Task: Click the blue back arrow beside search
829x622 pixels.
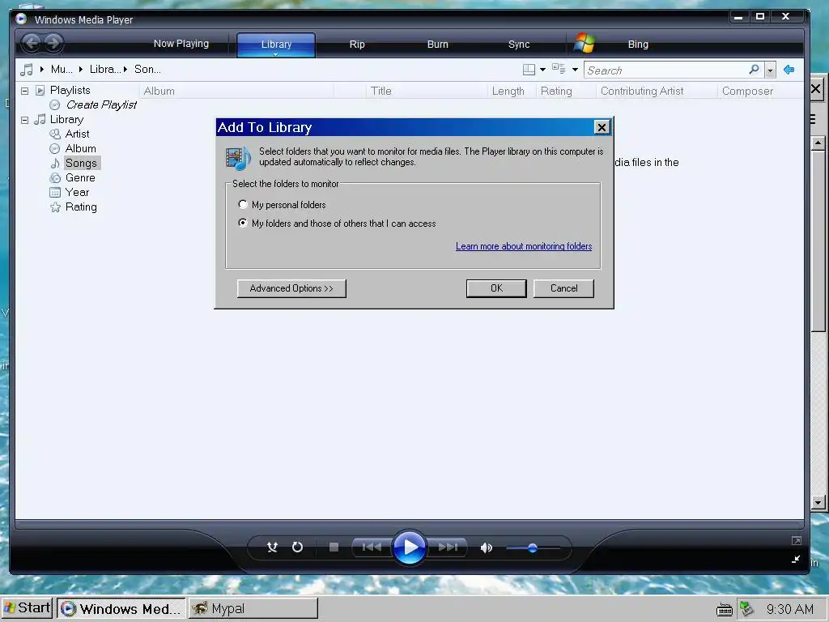Action: pyautogui.click(x=789, y=70)
